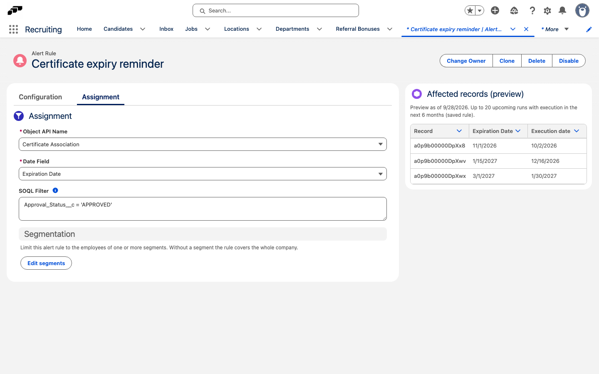The image size is (599, 374).
Task: Go to the Home nav item
Action: [x=84, y=29]
